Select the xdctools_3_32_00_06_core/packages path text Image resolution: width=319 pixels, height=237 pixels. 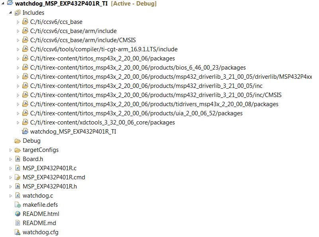coord(102,122)
